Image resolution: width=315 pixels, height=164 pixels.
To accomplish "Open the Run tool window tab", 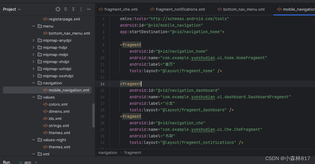I will coord(7,162).
